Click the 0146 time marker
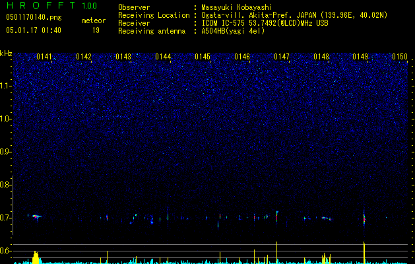The image size is (415, 264). point(242,57)
